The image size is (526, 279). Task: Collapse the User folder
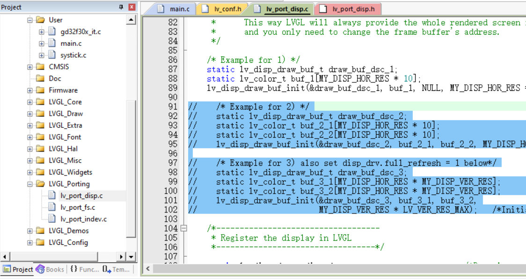point(30,20)
